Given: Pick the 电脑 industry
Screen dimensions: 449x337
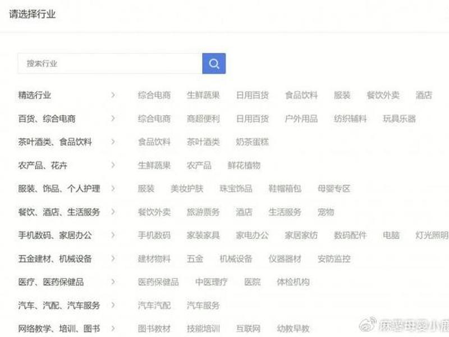Looking at the screenshot, I should click(391, 235).
